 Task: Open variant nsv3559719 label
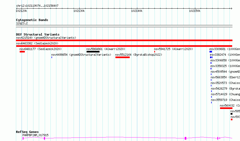(225, 100)
